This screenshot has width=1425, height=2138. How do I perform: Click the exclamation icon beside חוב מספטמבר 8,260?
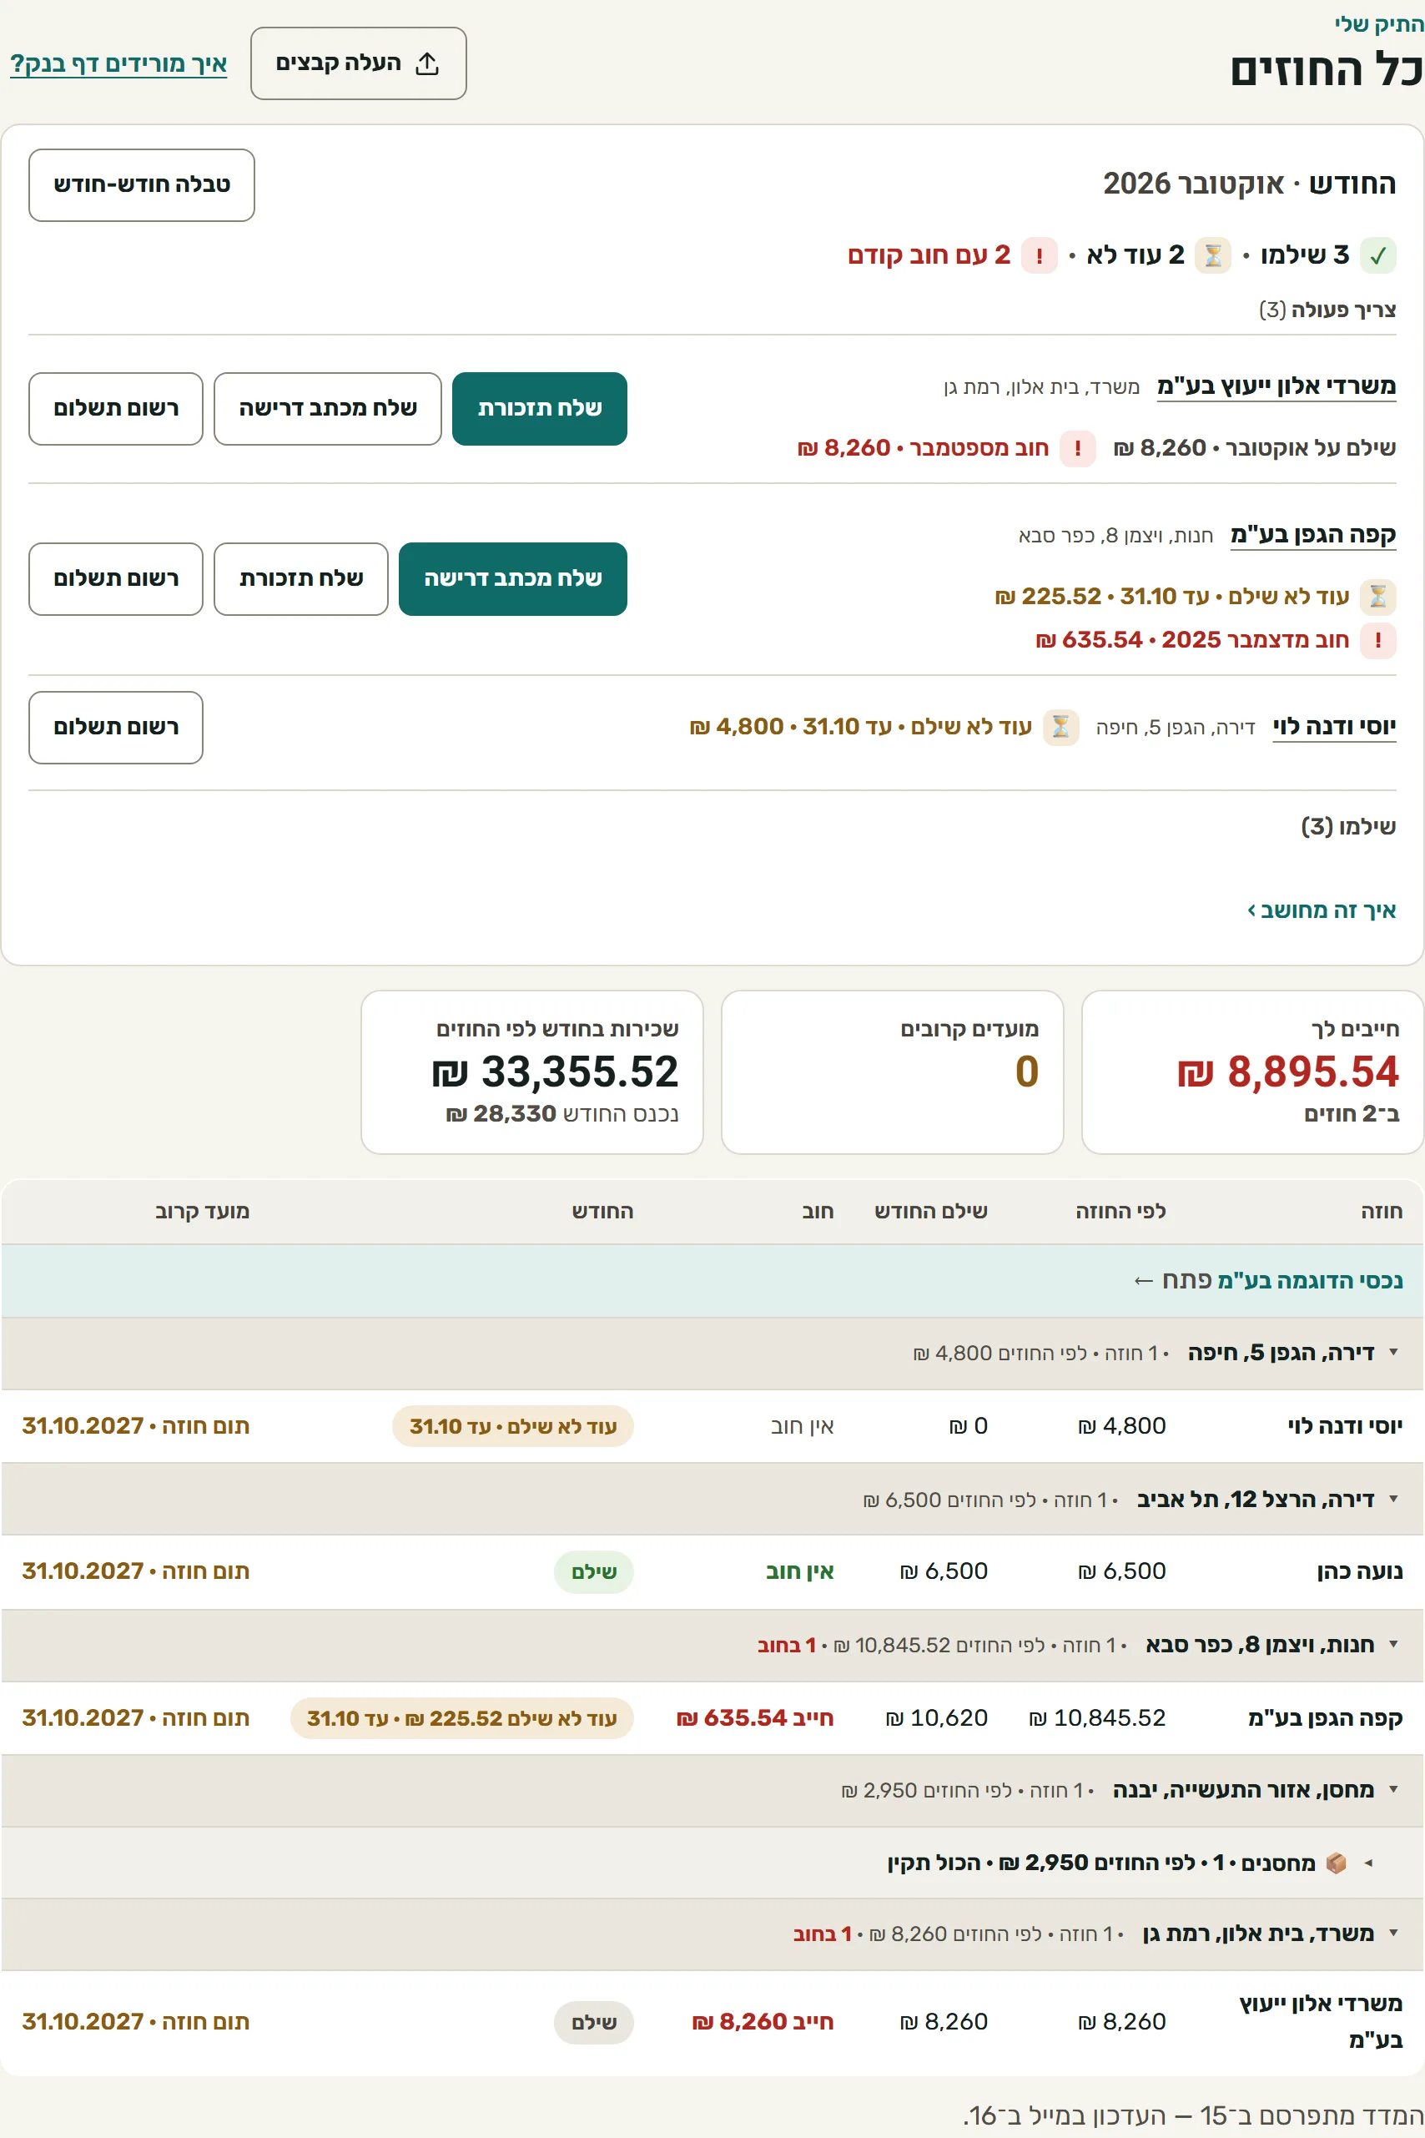1078,448
